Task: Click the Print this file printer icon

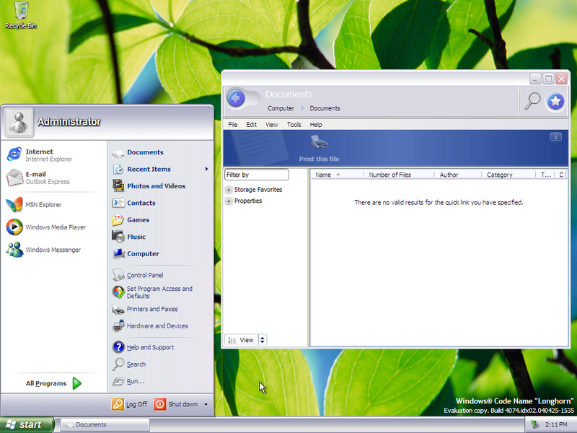Action: pyautogui.click(x=320, y=143)
